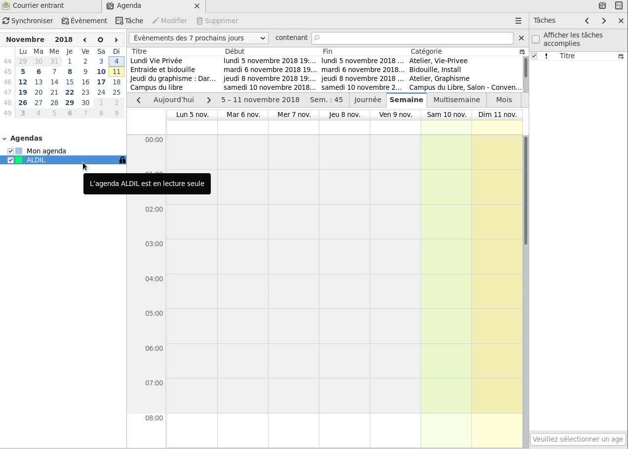
Task: Open the tasks tab icon at top right
Action: [619, 5]
